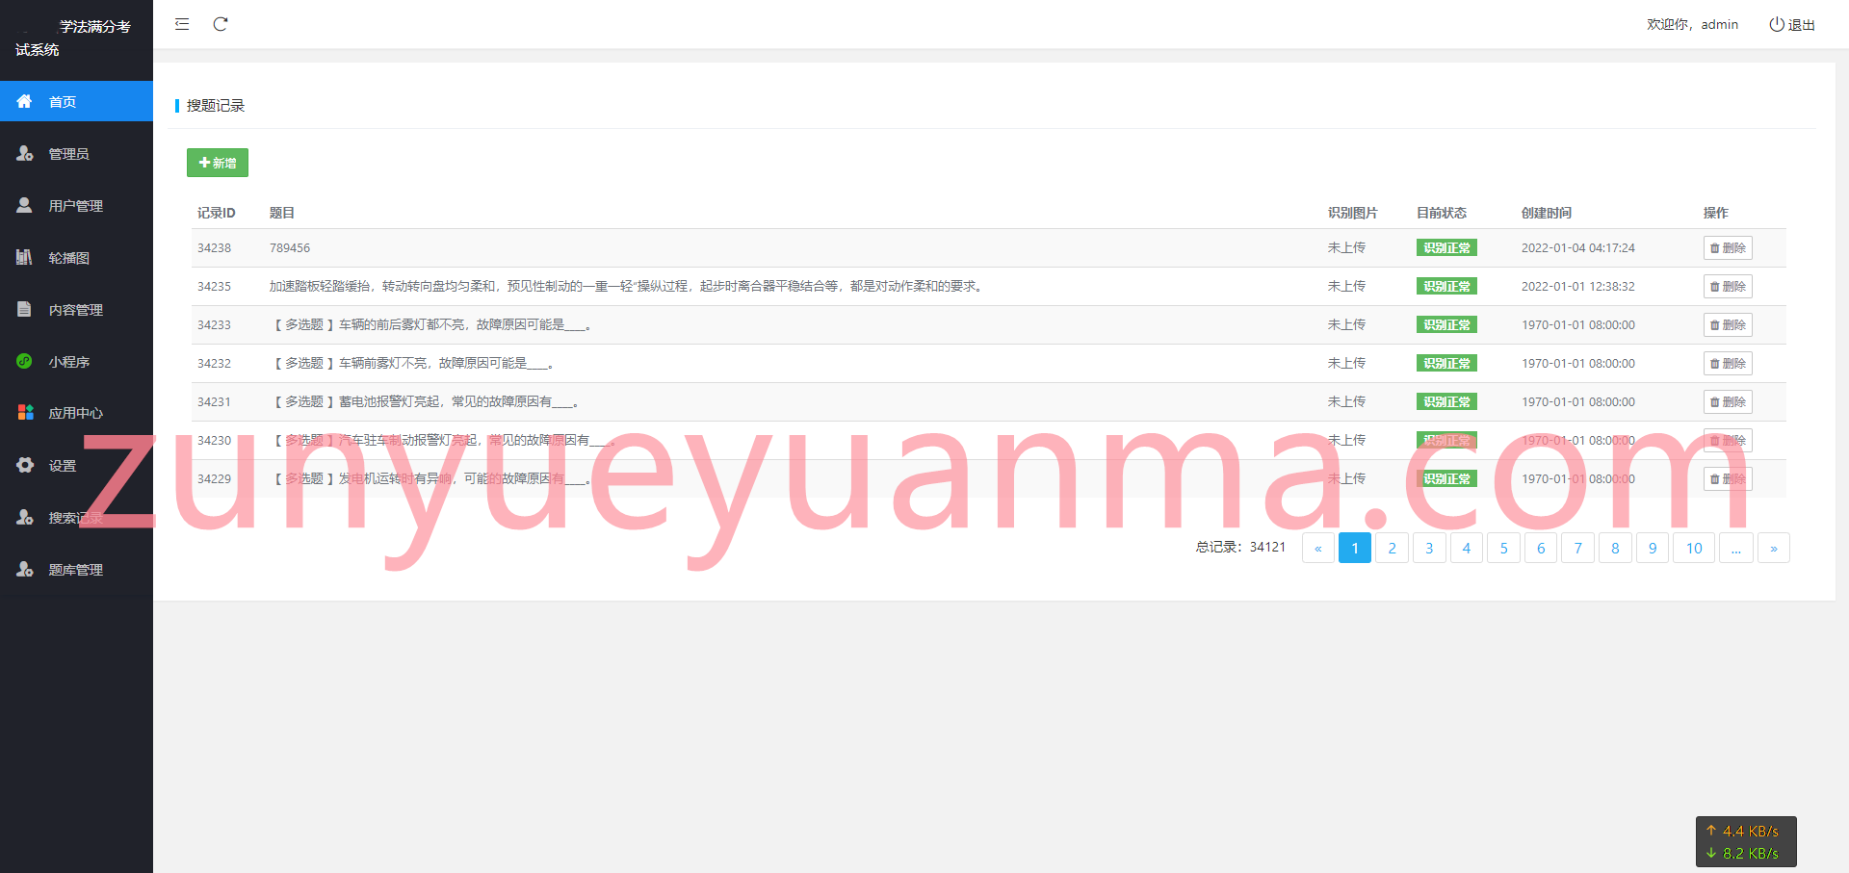Click the green 小程序 icon

pyautogui.click(x=25, y=361)
